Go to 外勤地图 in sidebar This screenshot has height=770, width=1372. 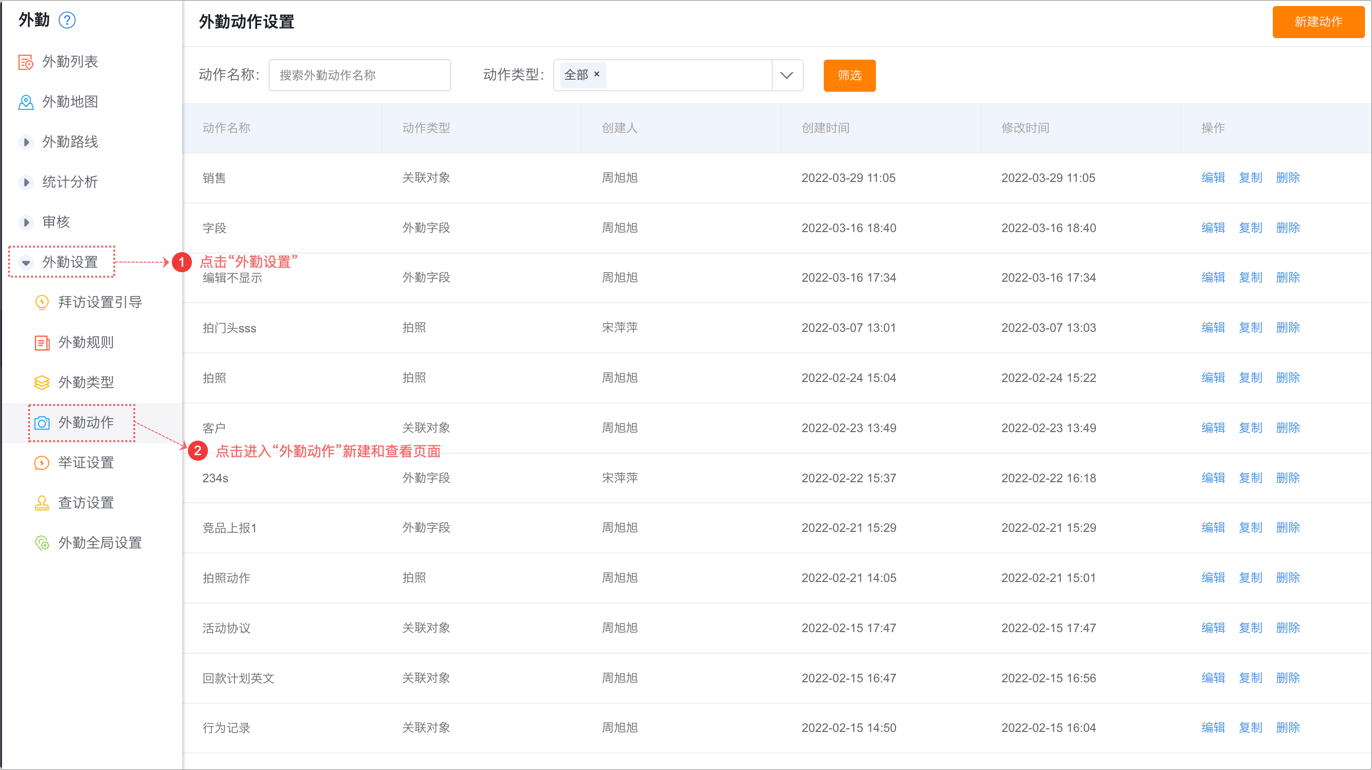(x=70, y=102)
